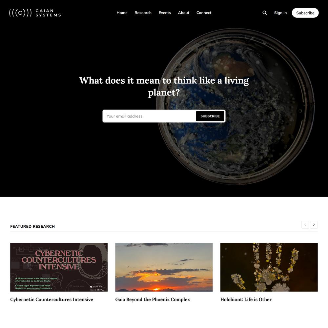Open the Holobiont hand image thumbnail
The width and height of the screenshot is (328, 328).
(x=269, y=267)
